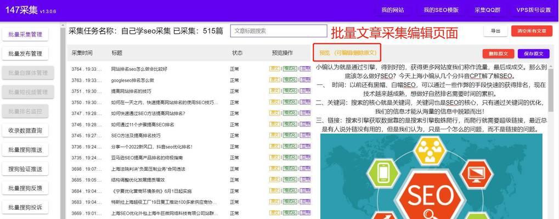Image resolution: width=559 pixels, height=219 pixels.
Task: Click 格式化 tag for 特斯拉上海超级工厂 row
Action: coord(290,201)
